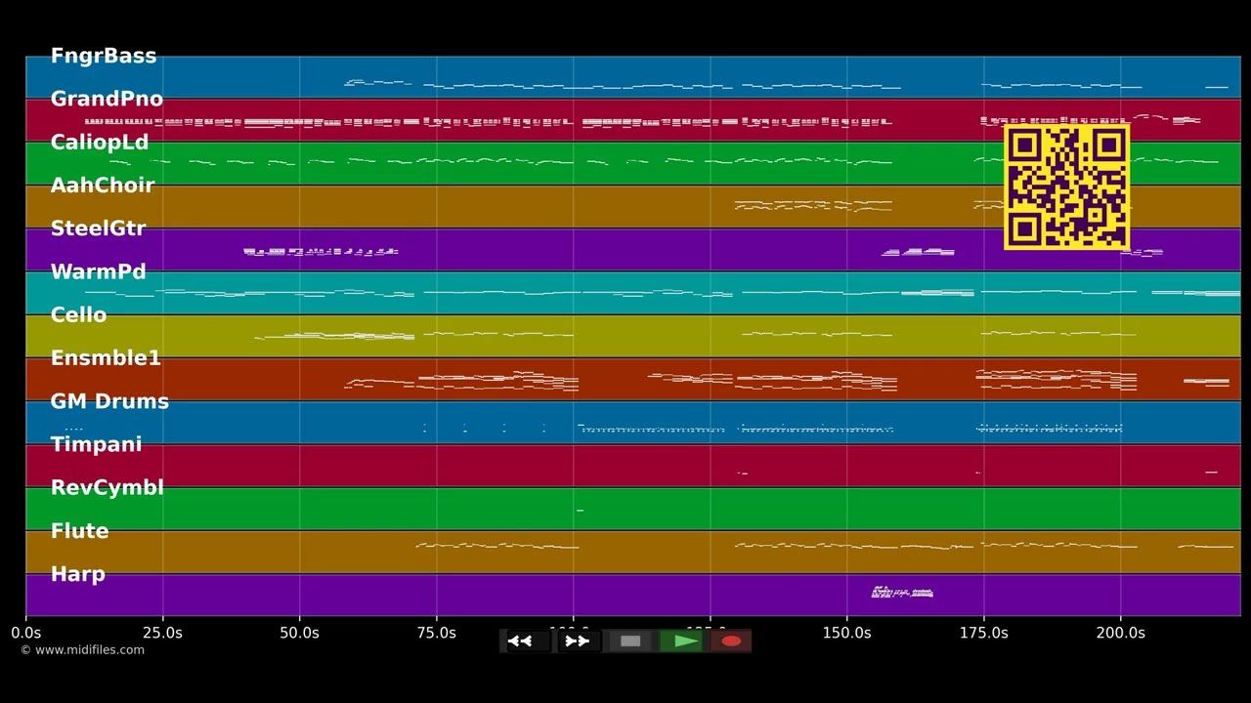Click the 50.0s time axis label
Viewport: 1251px width, 703px height.
[x=299, y=633]
